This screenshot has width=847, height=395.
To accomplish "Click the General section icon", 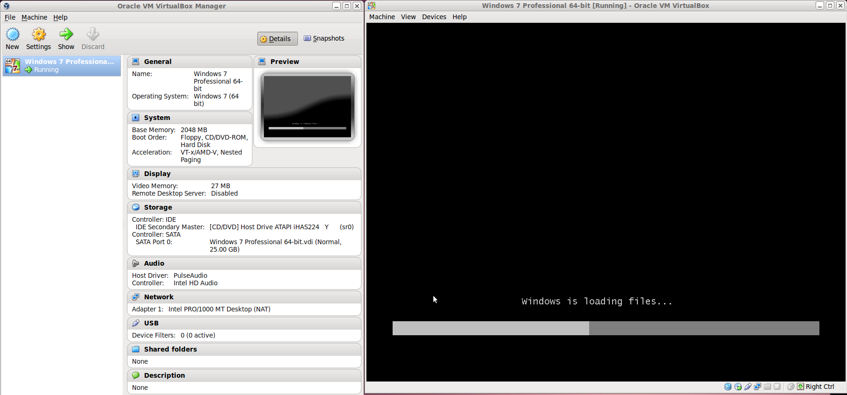I will [x=136, y=62].
